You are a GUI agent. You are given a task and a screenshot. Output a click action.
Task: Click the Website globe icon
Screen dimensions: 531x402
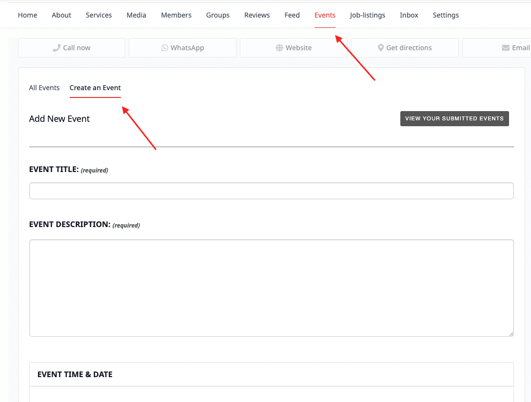point(279,48)
